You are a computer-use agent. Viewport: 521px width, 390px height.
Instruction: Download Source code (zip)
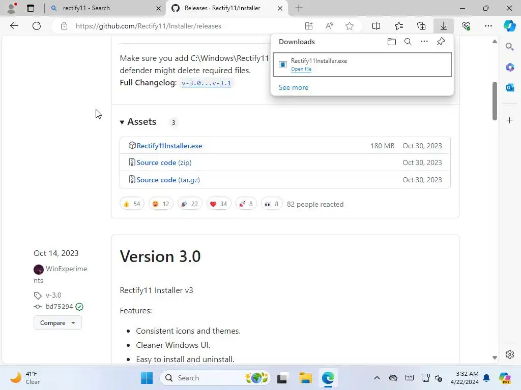(x=164, y=162)
